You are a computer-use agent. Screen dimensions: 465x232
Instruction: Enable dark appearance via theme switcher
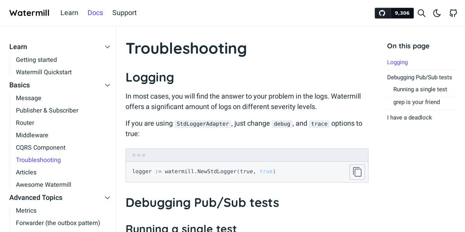pos(437,13)
